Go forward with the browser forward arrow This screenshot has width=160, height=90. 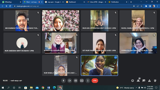point(6,6)
